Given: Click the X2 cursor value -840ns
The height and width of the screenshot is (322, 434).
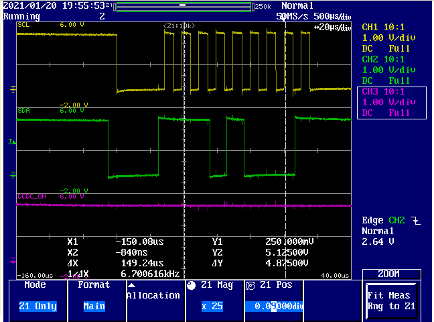Looking at the screenshot, I should pyautogui.click(x=131, y=252).
